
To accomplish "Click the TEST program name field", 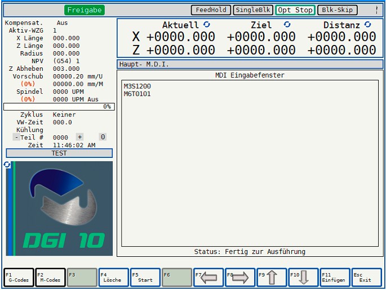I will pyautogui.click(x=59, y=153).
